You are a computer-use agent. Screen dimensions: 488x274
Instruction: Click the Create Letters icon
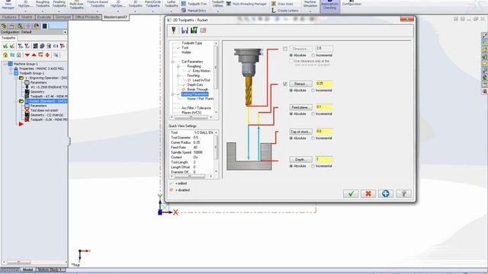pos(274,10)
